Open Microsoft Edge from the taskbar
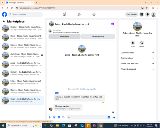The height and width of the screenshot is (128, 160). tap(64, 125)
